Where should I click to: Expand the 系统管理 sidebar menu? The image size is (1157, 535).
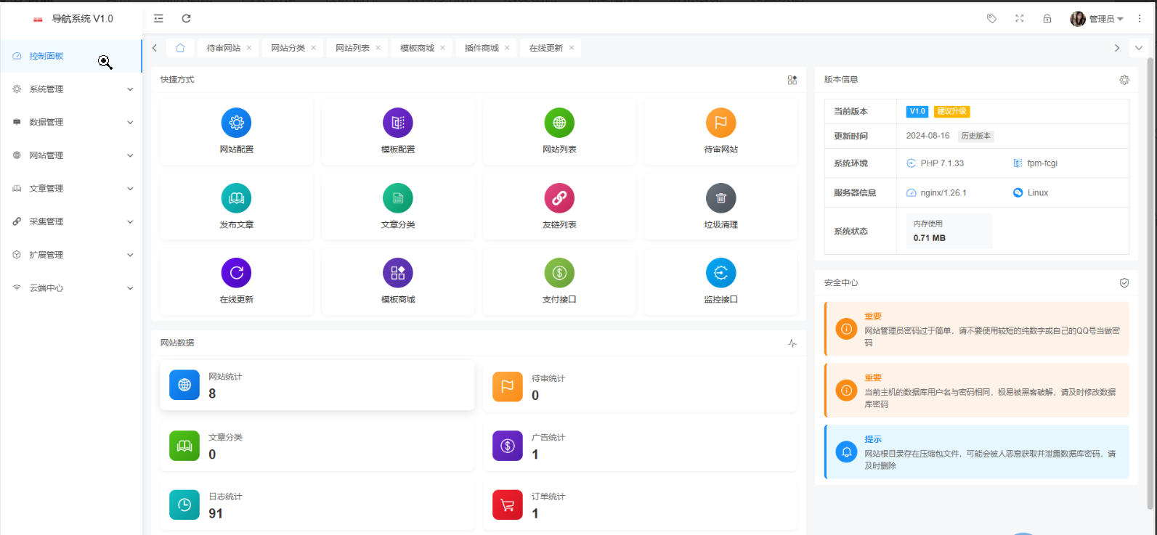(71, 89)
